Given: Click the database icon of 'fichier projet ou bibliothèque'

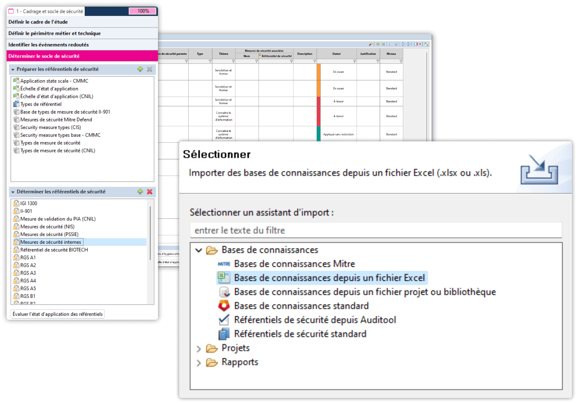Looking at the screenshot, I should (224, 292).
